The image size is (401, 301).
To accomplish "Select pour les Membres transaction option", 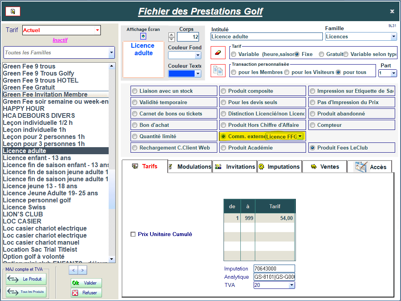I will click(233, 72).
